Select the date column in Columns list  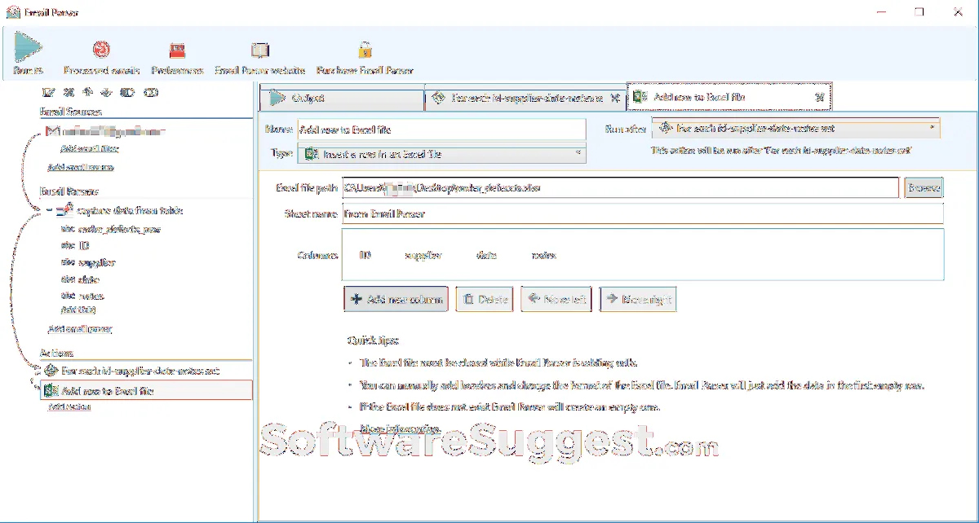[487, 255]
